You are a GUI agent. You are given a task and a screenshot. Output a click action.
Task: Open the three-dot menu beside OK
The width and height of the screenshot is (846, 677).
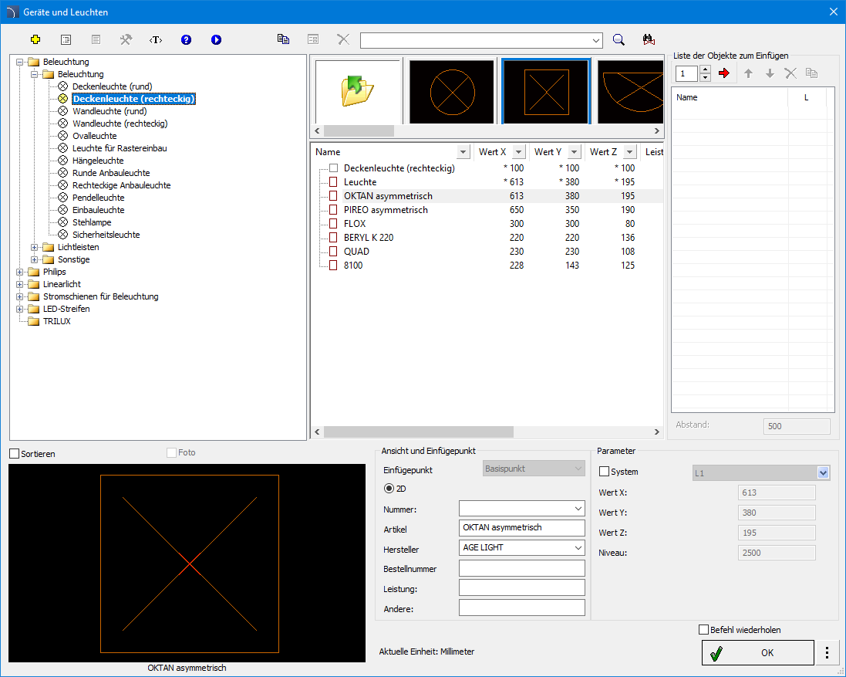[827, 653]
